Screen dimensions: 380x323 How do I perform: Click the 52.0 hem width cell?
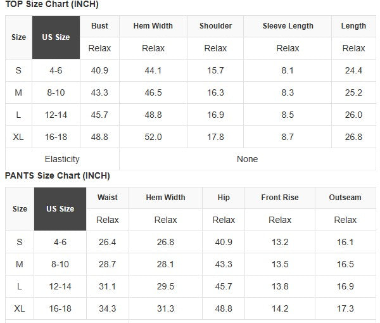pos(153,137)
